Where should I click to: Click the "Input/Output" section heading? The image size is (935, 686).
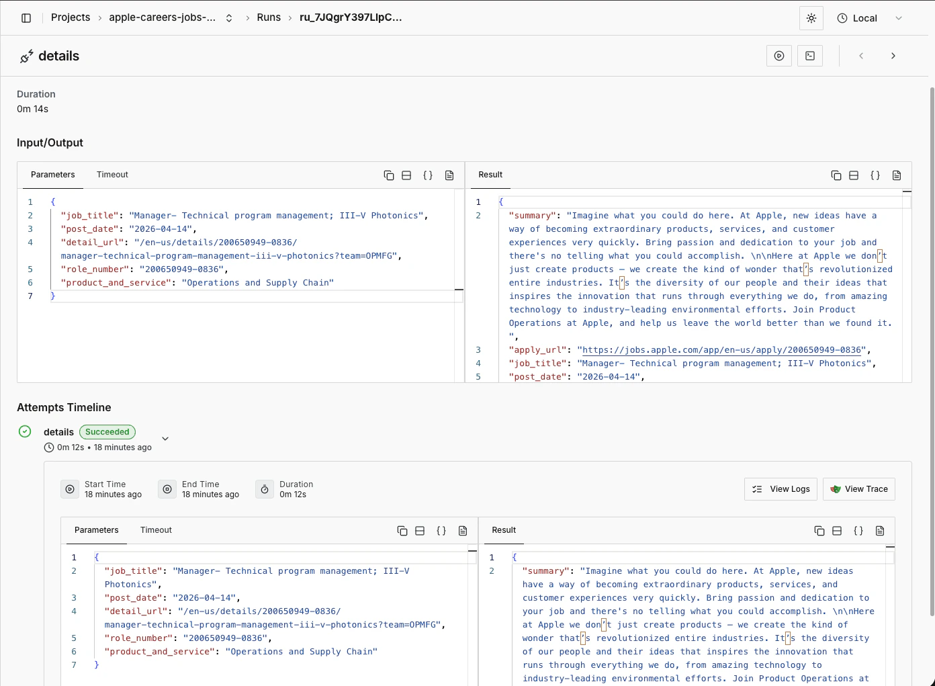[50, 142]
